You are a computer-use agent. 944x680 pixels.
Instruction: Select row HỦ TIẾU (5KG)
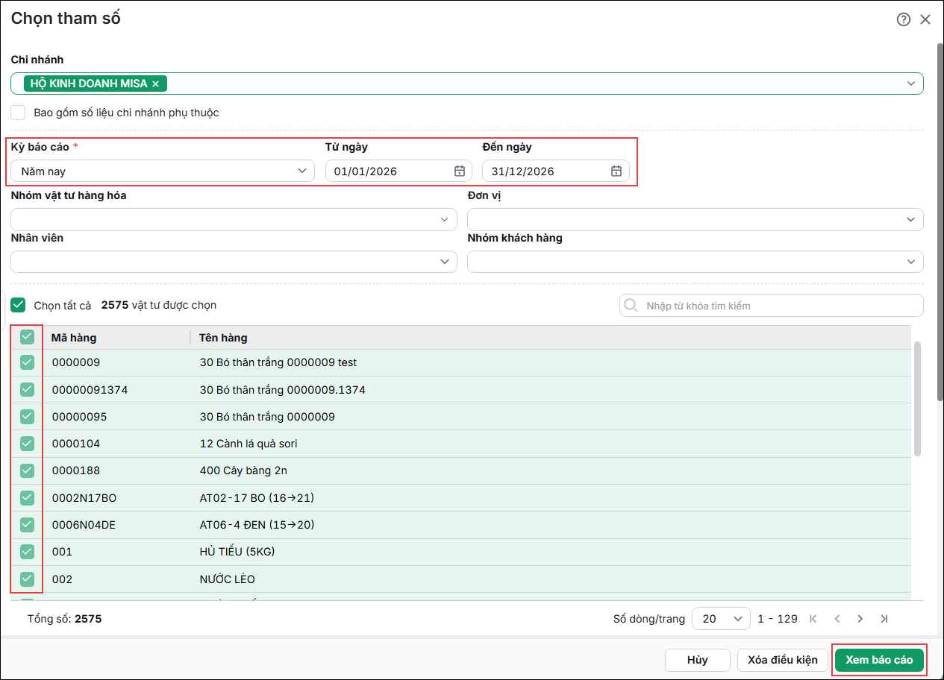pos(461,552)
